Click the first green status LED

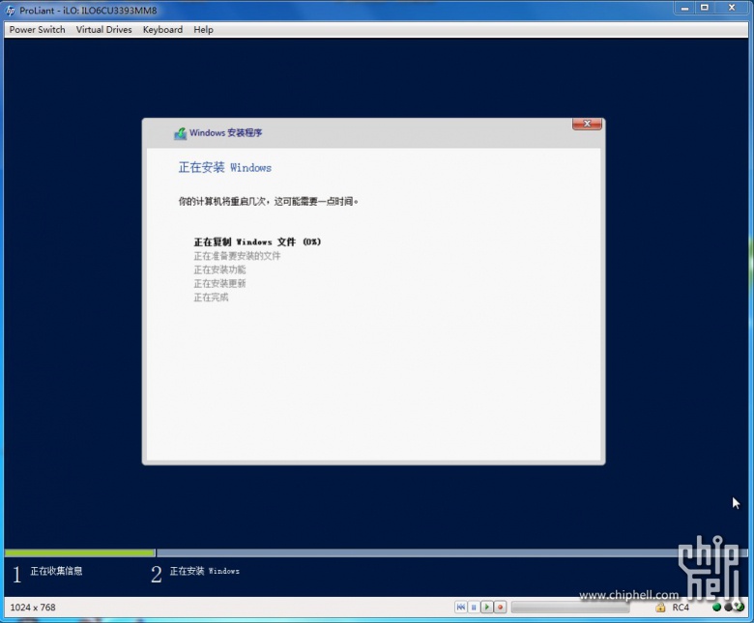(716, 608)
